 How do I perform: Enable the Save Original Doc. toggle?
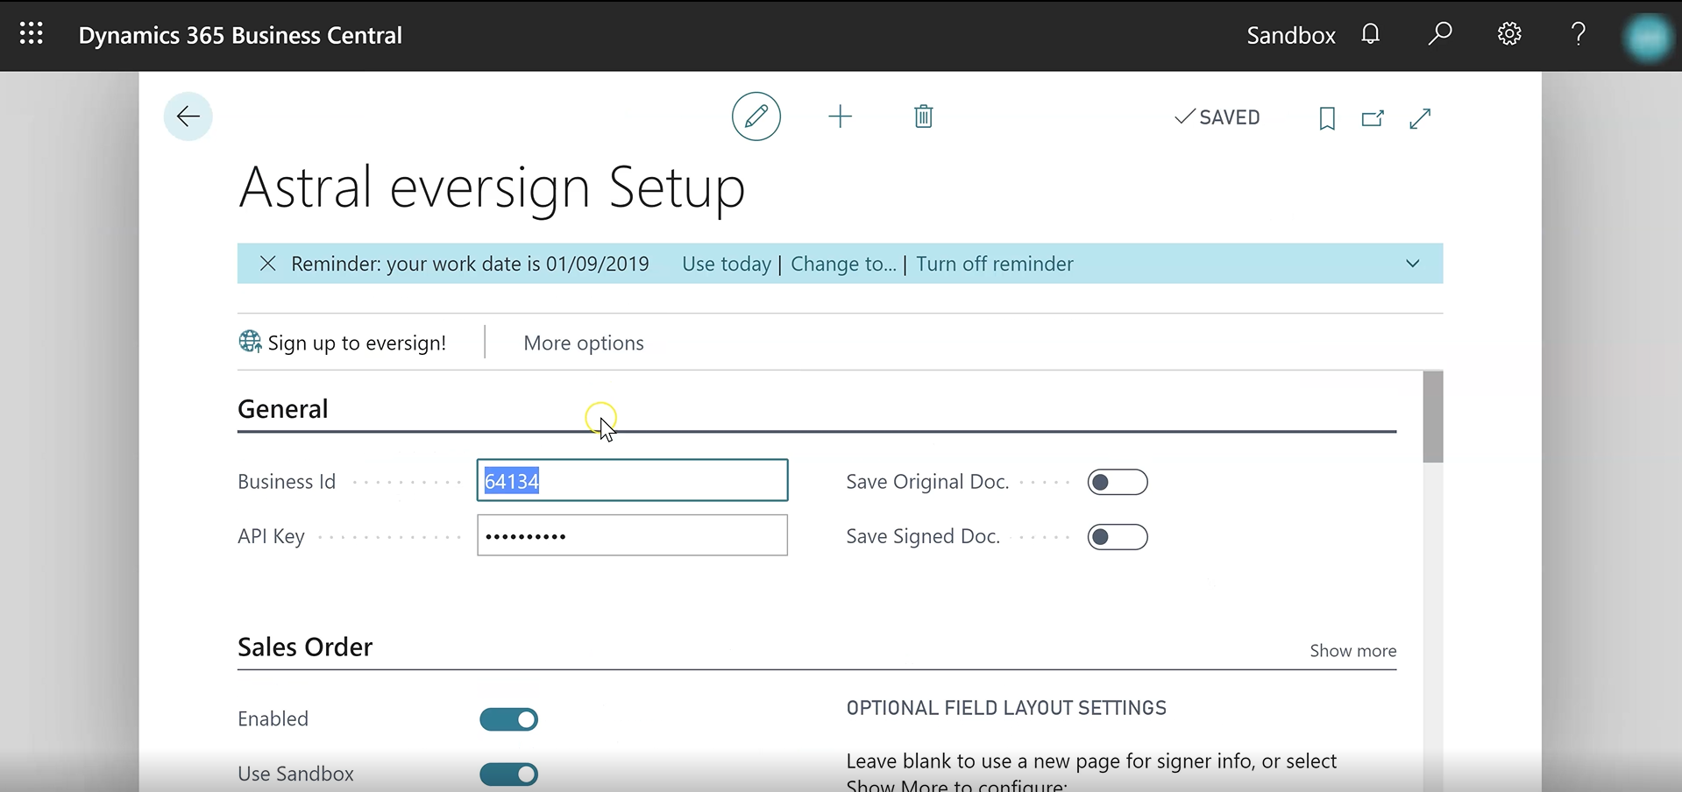click(x=1117, y=482)
